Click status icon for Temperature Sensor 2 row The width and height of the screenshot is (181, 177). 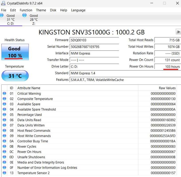pos(4,173)
